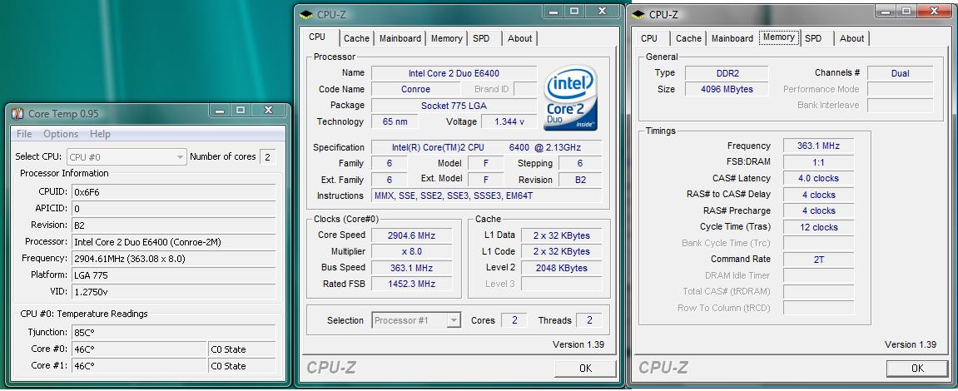Click the Multiplier value x 8.0
The image size is (958, 391).
pyautogui.click(x=411, y=251)
